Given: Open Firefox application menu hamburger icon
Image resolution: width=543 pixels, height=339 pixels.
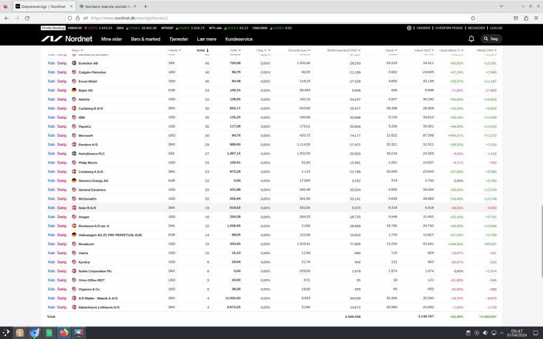Looking at the screenshot, I should pos(536,17).
